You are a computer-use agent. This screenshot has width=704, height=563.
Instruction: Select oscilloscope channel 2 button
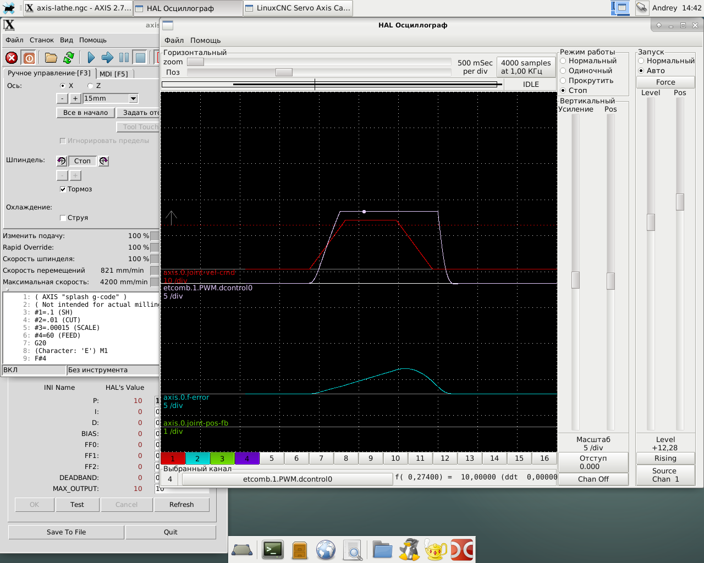click(197, 459)
